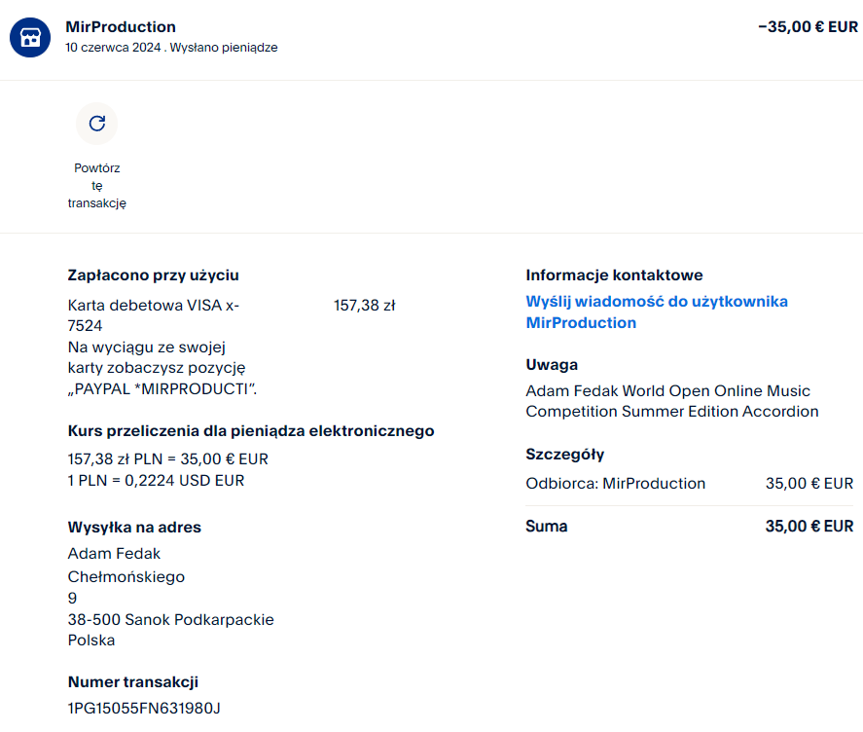Click the Informacje kontaktowe heading
Screen dimensions: 863x732
tap(614, 275)
